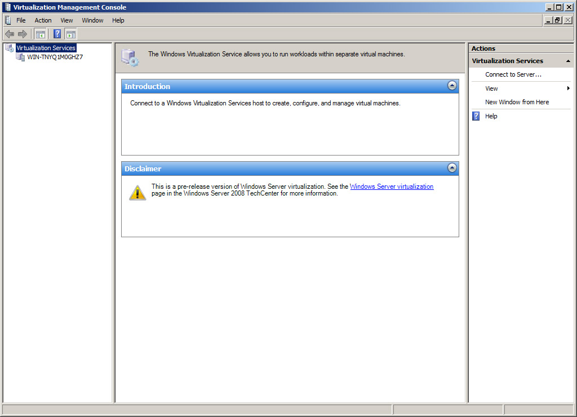Click the Virtualization Services tree node icon

click(10, 48)
